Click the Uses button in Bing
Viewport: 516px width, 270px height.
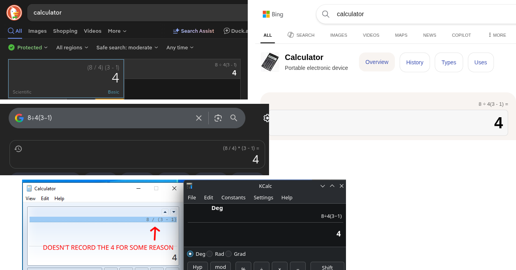[x=480, y=62]
